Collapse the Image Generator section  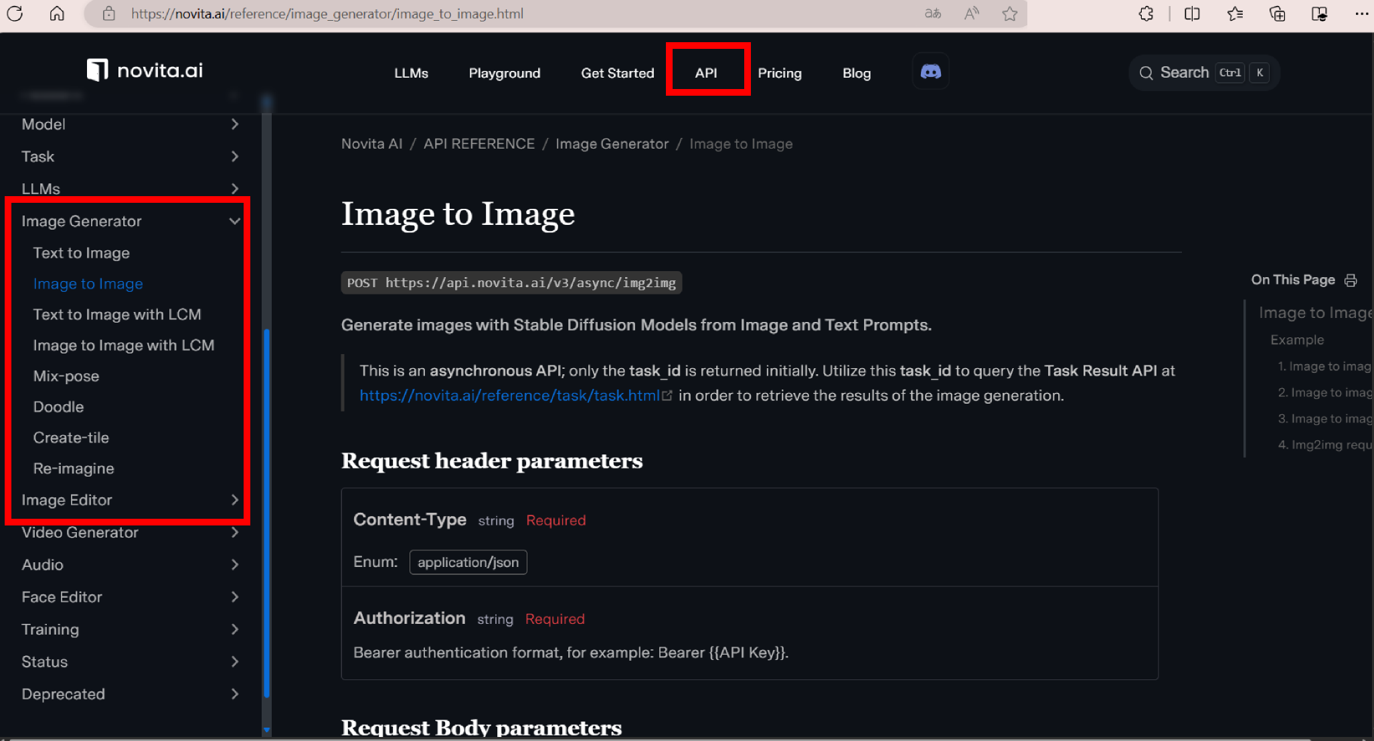click(x=234, y=221)
